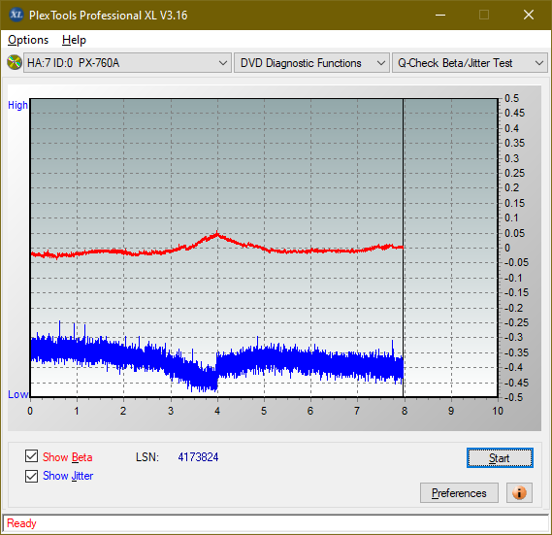The height and width of the screenshot is (535, 552).
Task: Toggle the Show Beta checkbox
Action: [31, 456]
